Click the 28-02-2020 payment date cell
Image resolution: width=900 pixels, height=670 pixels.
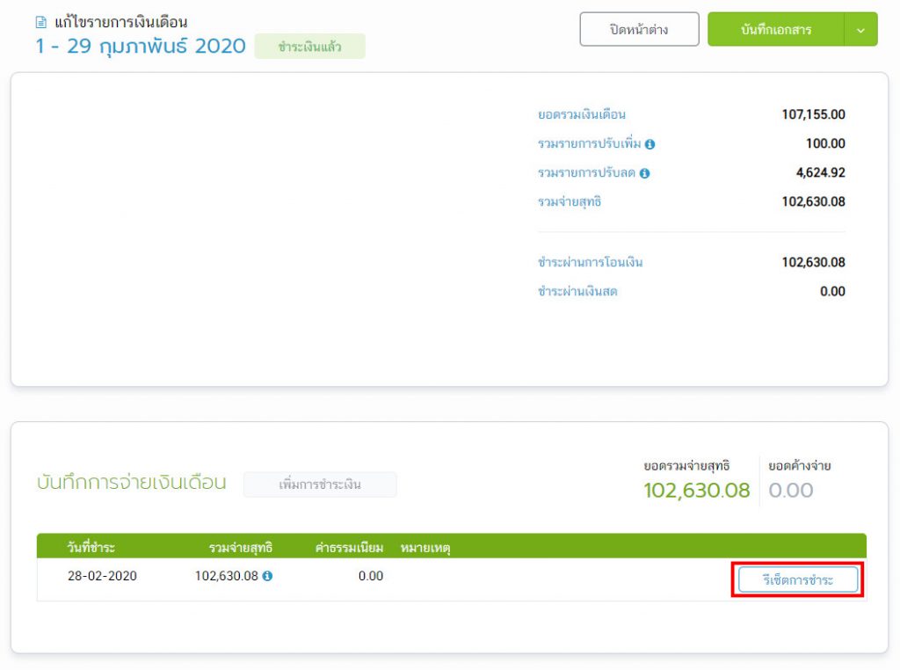[x=102, y=576]
